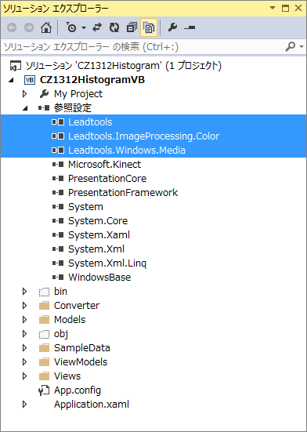307x432 pixels.
Task: Select the solution 'CZ1312Histogram' node
Action: [x=124, y=66]
